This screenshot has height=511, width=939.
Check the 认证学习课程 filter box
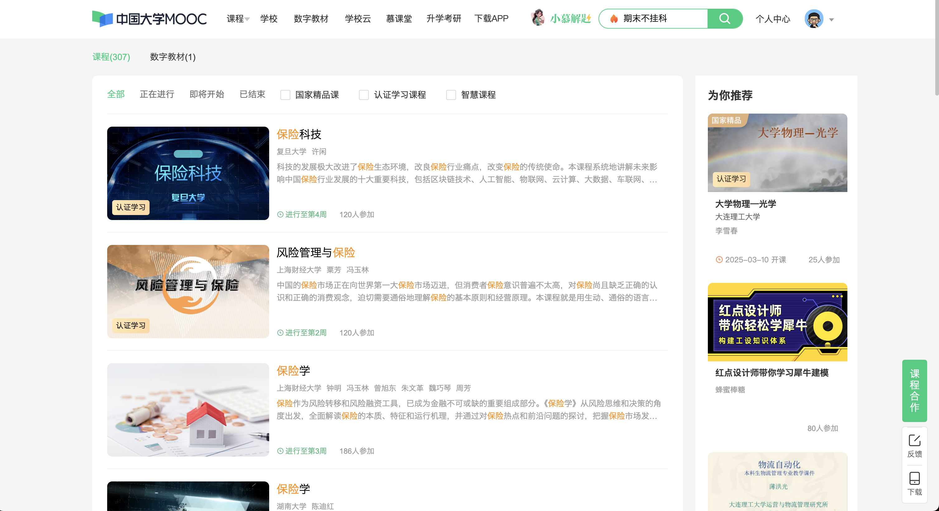[364, 95]
